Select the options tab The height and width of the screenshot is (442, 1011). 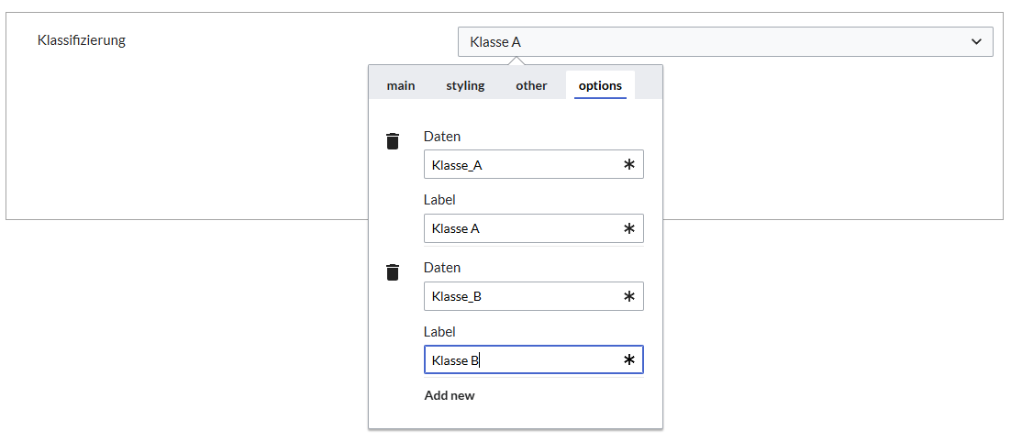[x=600, y=85]
